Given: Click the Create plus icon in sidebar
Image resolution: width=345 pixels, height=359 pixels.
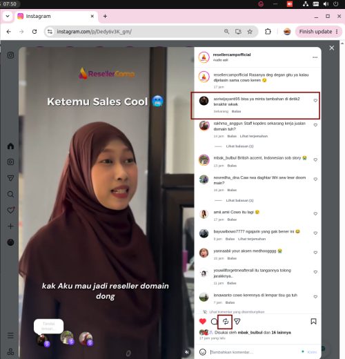Looking at the screenshot, I should 10,226.
